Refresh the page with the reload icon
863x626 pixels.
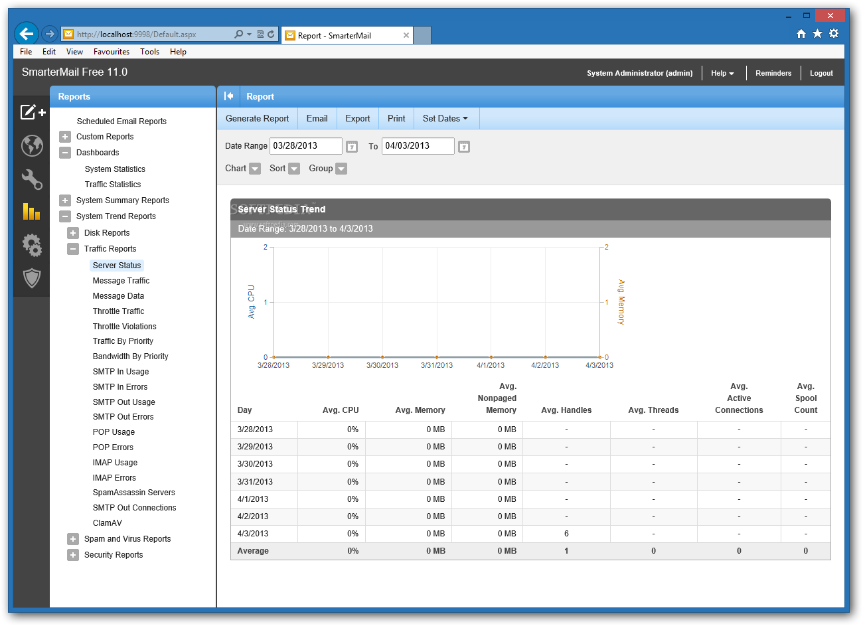(271, 35)
